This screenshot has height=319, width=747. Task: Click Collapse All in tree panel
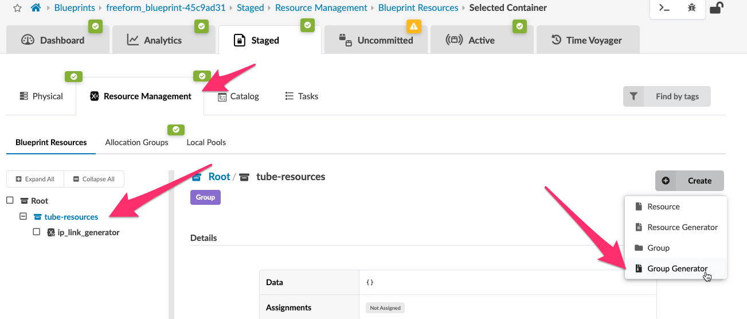coord(94,179)
